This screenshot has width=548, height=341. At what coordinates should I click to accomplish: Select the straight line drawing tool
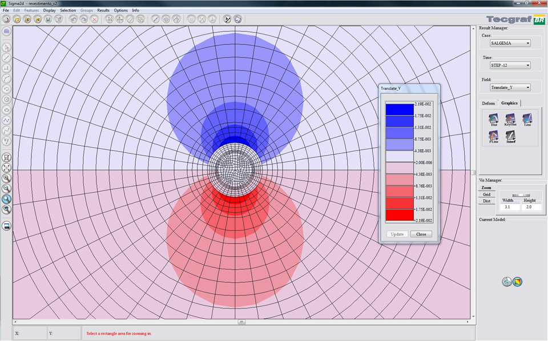pos(7,58)
